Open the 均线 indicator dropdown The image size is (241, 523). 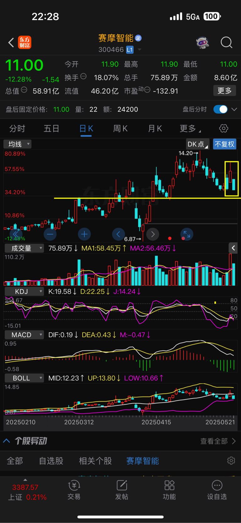pyautogui.click(x=18, y=144)
